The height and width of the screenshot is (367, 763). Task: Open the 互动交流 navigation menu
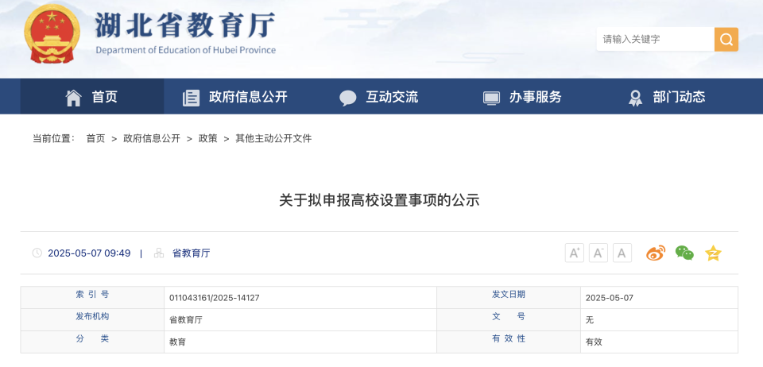378,96
